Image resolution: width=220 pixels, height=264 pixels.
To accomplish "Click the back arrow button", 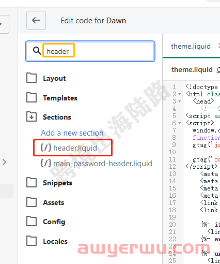I will tap(36, 20).
